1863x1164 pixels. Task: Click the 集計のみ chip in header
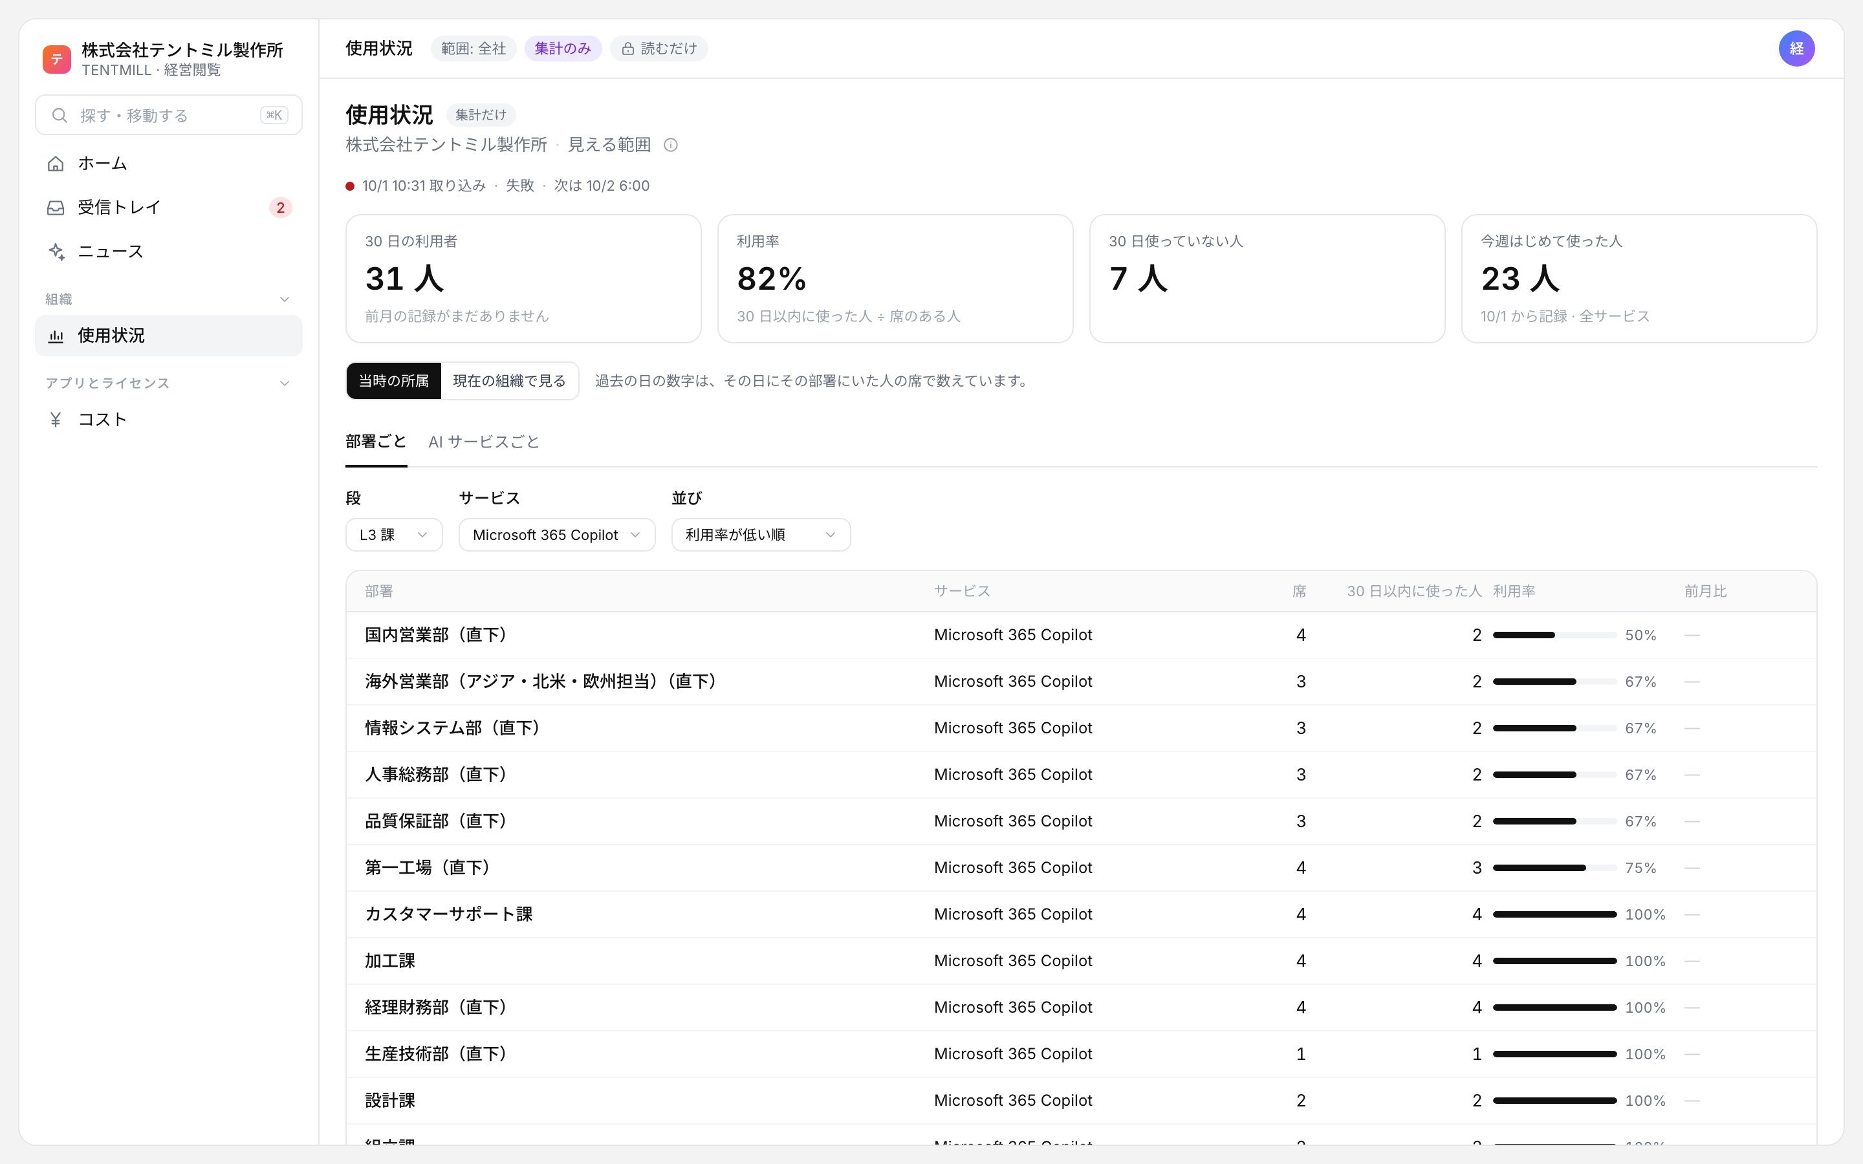(x=563, y=48)
